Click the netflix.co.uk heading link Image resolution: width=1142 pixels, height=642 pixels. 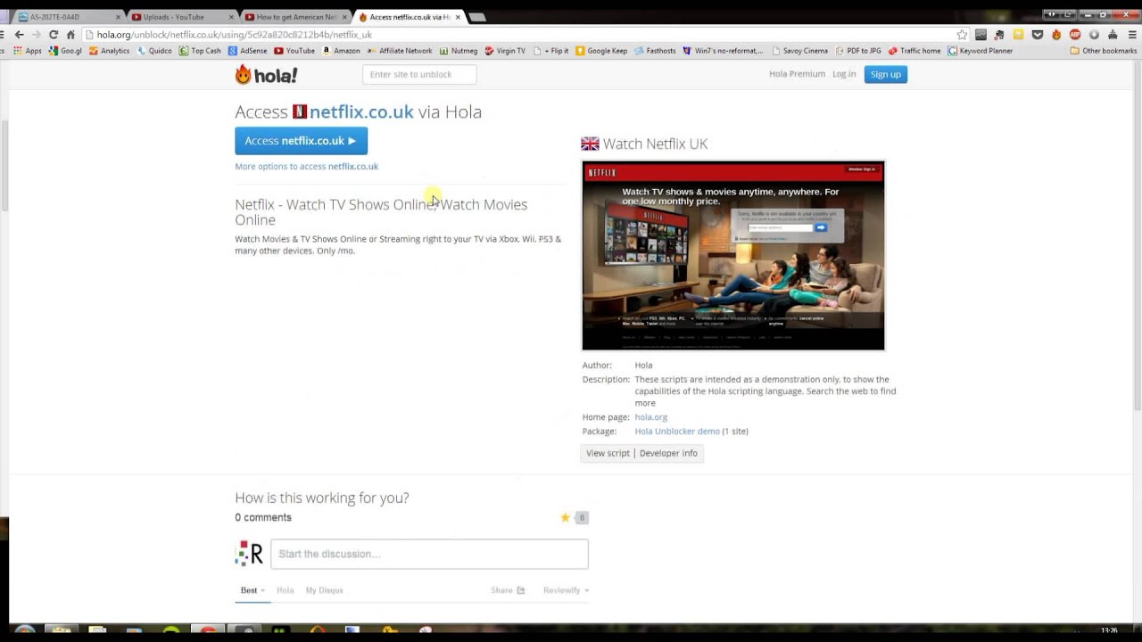point(361,111)
